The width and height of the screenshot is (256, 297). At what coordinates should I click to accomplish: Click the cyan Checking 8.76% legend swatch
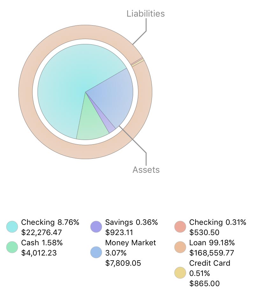[x=12, y=227]
